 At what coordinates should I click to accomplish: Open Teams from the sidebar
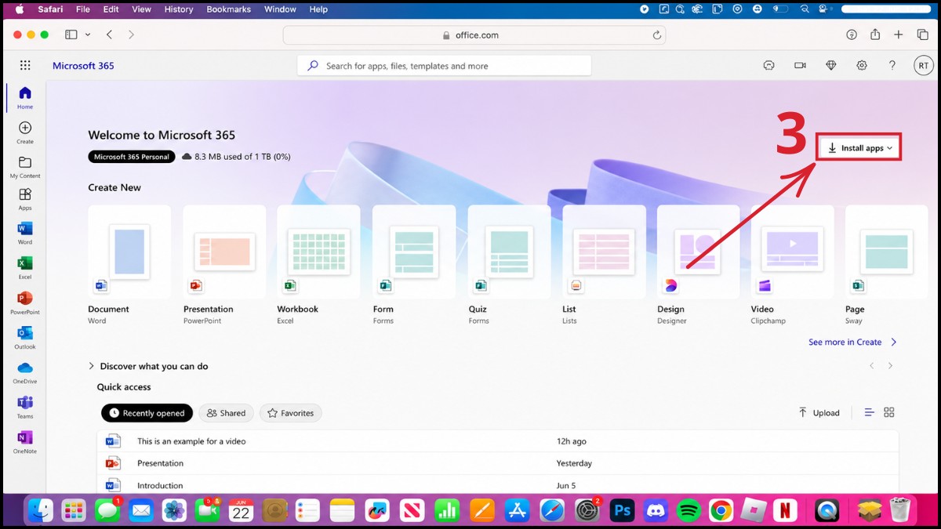pos(25,407)
